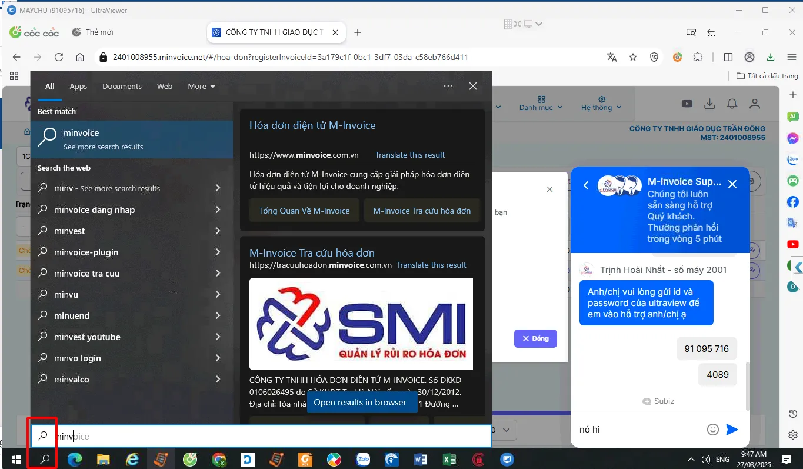Open 'Tất cả dấu trang' bookmarks folder
The height and width of the screenshot is (469, 803).
tap(768, 76)
